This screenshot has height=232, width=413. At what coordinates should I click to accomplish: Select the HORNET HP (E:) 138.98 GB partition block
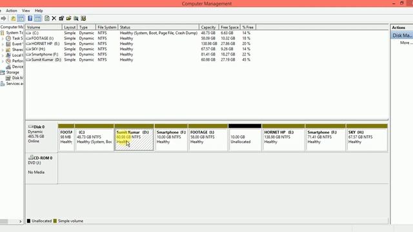pyautogui.click(x=283, y=137)
